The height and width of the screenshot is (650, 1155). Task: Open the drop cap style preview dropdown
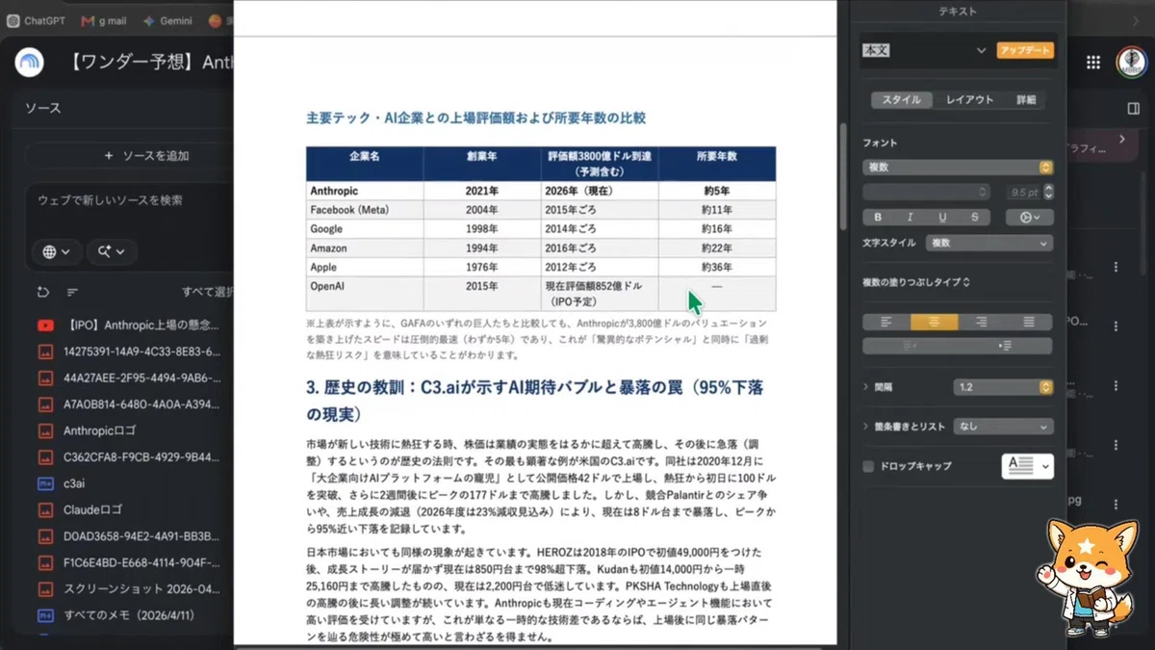[1027, 466]
